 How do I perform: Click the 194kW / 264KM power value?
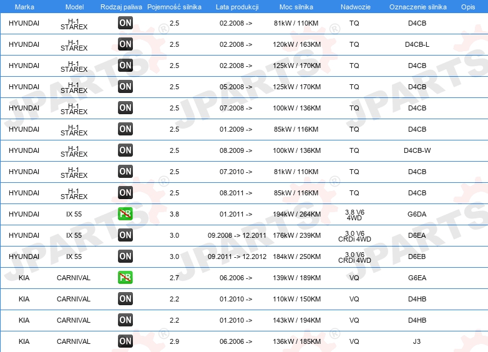point(296,214)
